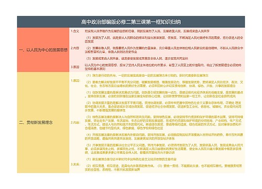
Task: Click the title 高中政治部编版必修二第三课第一框知识归纳
Action: pyautogui.click(x=131, y=22)
